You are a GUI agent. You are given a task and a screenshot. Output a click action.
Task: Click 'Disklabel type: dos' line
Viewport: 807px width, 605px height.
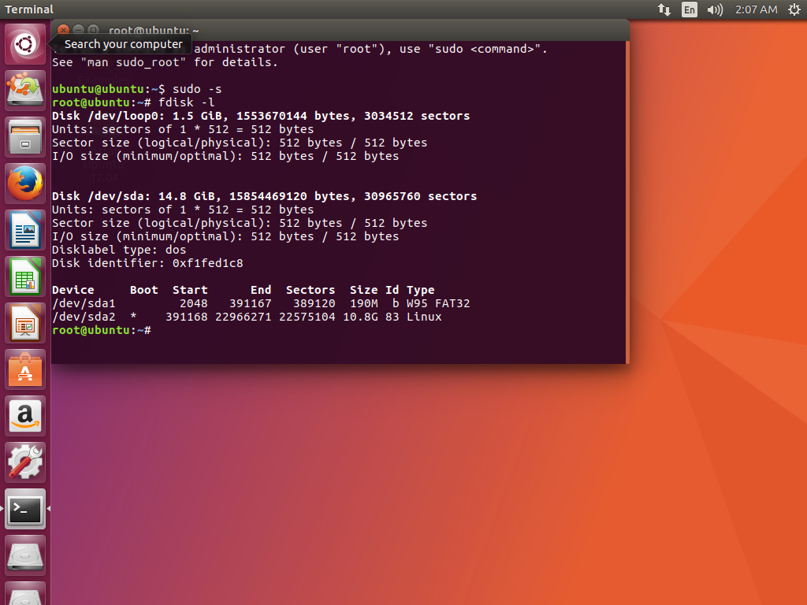pyautogui.click(x=119, y=250)
